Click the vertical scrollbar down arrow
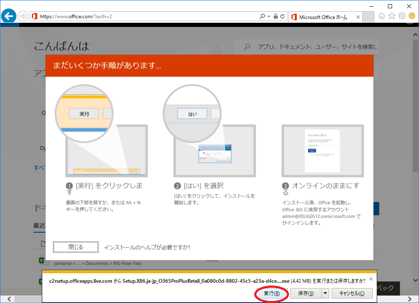Viewport: 419px width, 303px height. (x=415, y=280)
